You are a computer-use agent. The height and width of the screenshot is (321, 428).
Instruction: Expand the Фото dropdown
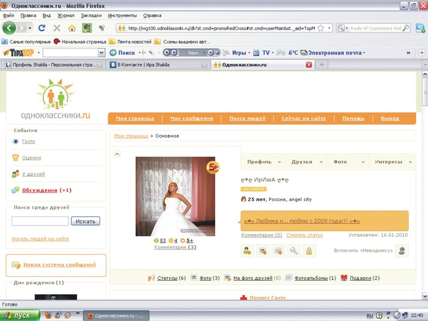[x=363, y=162]
